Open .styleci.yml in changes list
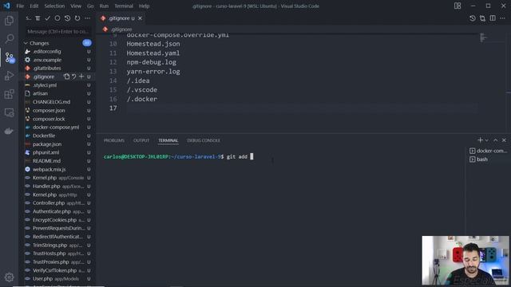The width and height of the screenshot is (511, 287). 45,85
